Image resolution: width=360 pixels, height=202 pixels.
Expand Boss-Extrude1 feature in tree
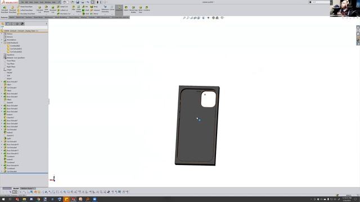click(2, 81)
